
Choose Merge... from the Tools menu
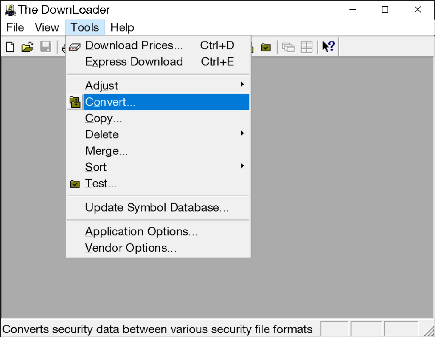[x=106, y=151]
